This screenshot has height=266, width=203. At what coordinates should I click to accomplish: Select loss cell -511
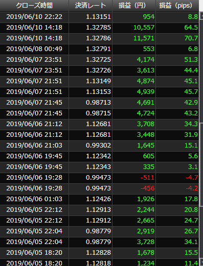tap(134, 178)
